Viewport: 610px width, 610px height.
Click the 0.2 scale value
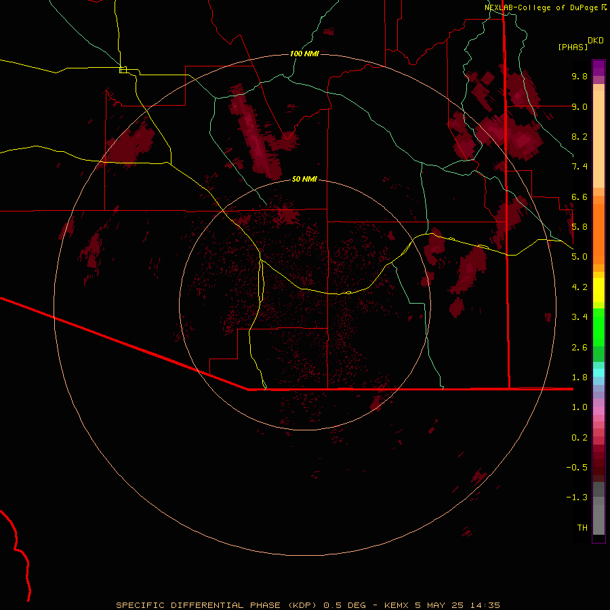tap(579, 438)
